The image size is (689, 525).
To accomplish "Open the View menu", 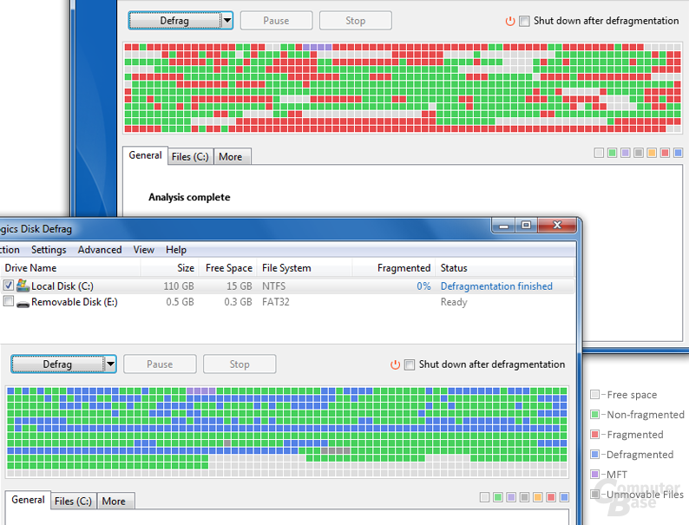I will [144, 250].
